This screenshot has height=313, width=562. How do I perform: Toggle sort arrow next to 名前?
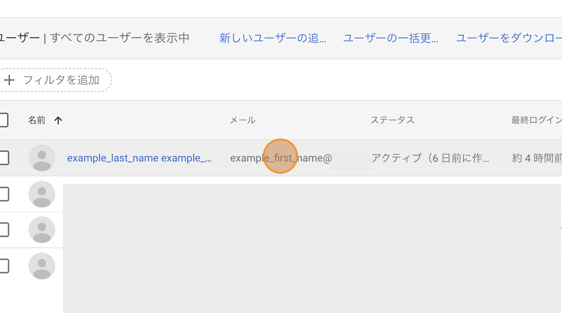58,120
